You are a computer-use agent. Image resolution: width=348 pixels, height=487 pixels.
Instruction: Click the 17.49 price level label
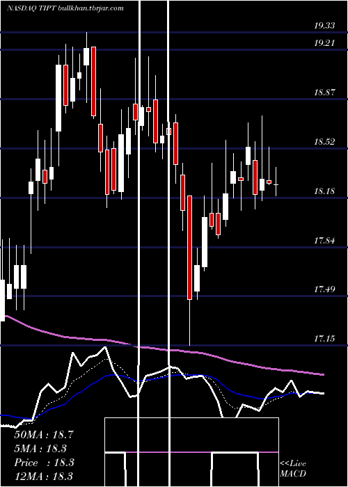click(x=324, y=289)
